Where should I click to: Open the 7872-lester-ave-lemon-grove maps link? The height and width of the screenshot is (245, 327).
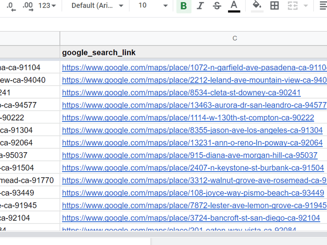coord(194,205)
